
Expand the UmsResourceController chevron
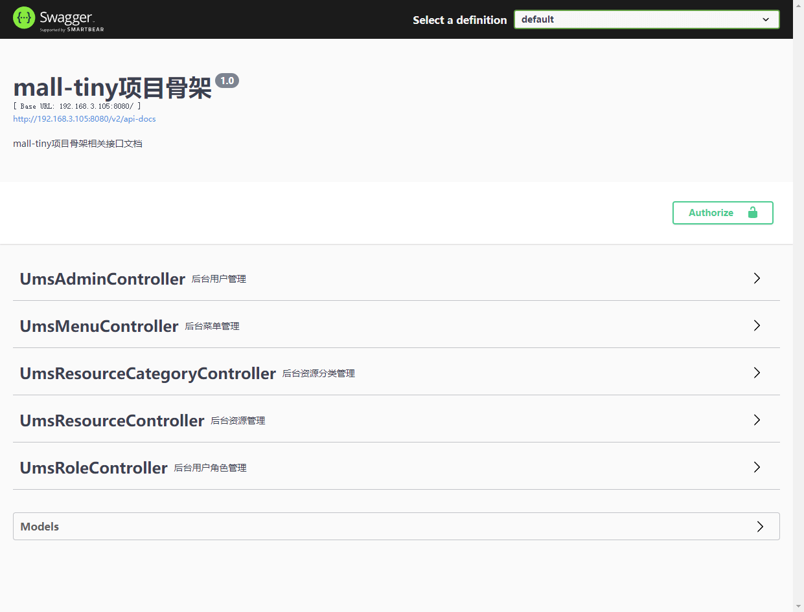pyautogui.click(x=757, y=420)
